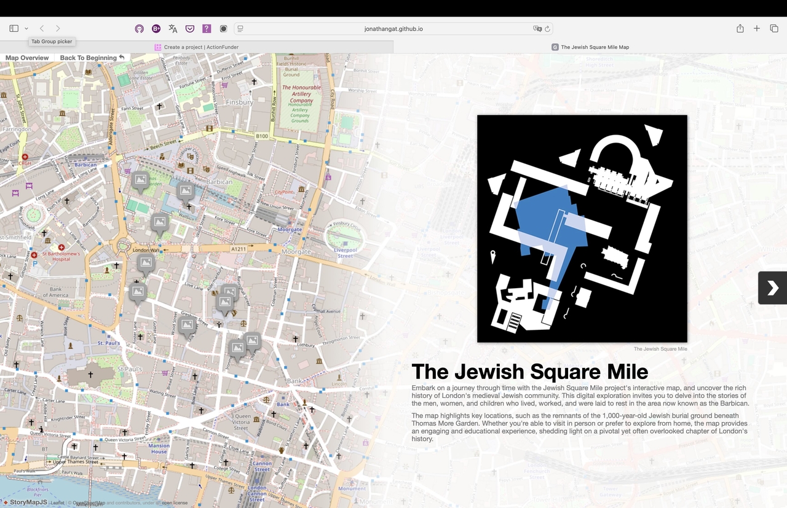Open the map marker beside Bank of America
Screen dimensions: 787x508
tap(138, 293)
